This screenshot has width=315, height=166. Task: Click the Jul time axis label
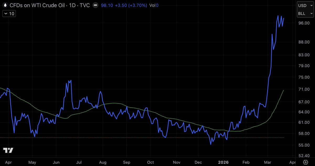tap(79, 162)
